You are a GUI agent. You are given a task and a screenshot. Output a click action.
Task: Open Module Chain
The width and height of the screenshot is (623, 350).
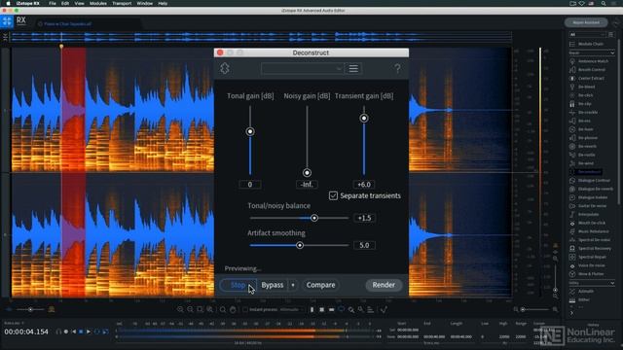click(587, 44)
